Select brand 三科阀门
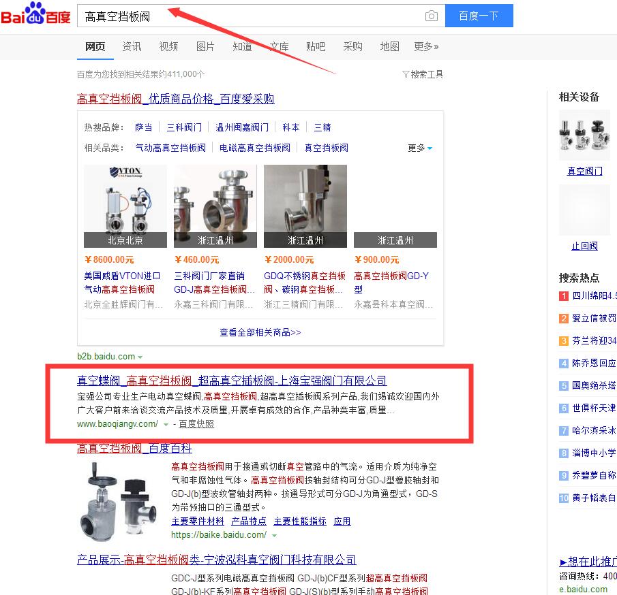Viewport: 617px width, 595px height. coord(184,127)
